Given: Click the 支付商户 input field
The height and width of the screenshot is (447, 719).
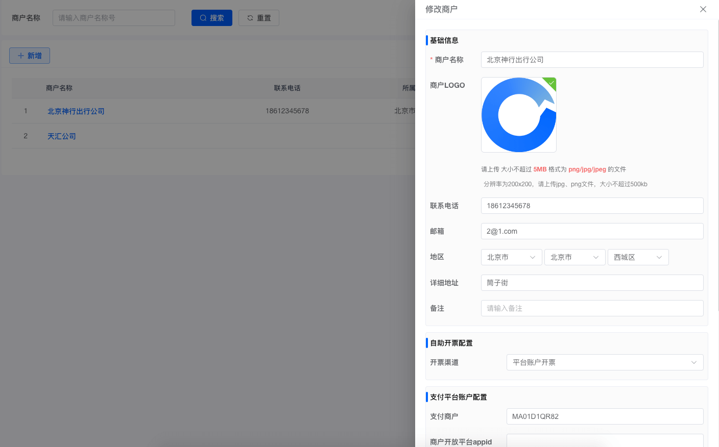Looking at the screenshot, I should pyautogui.click(x=605, y=416).
